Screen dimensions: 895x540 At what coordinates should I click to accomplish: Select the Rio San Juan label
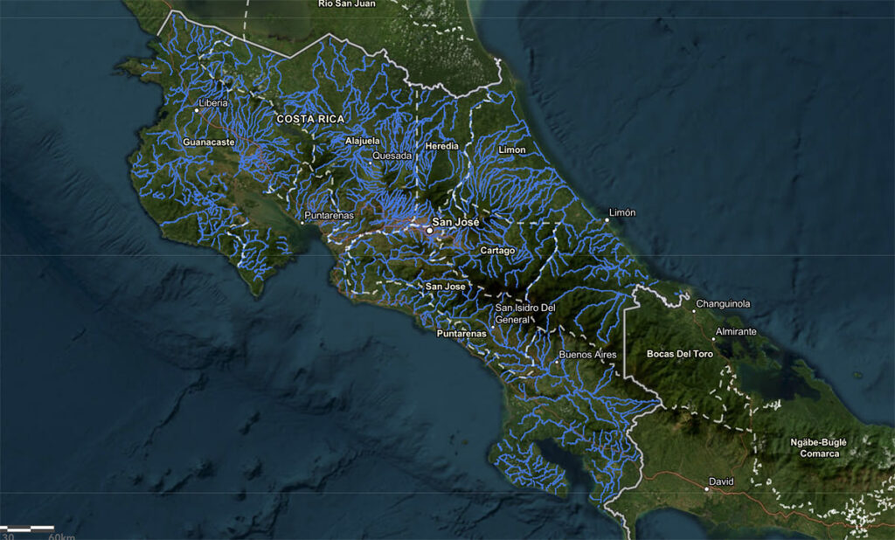pyautogui.click(x=345, y=4)
